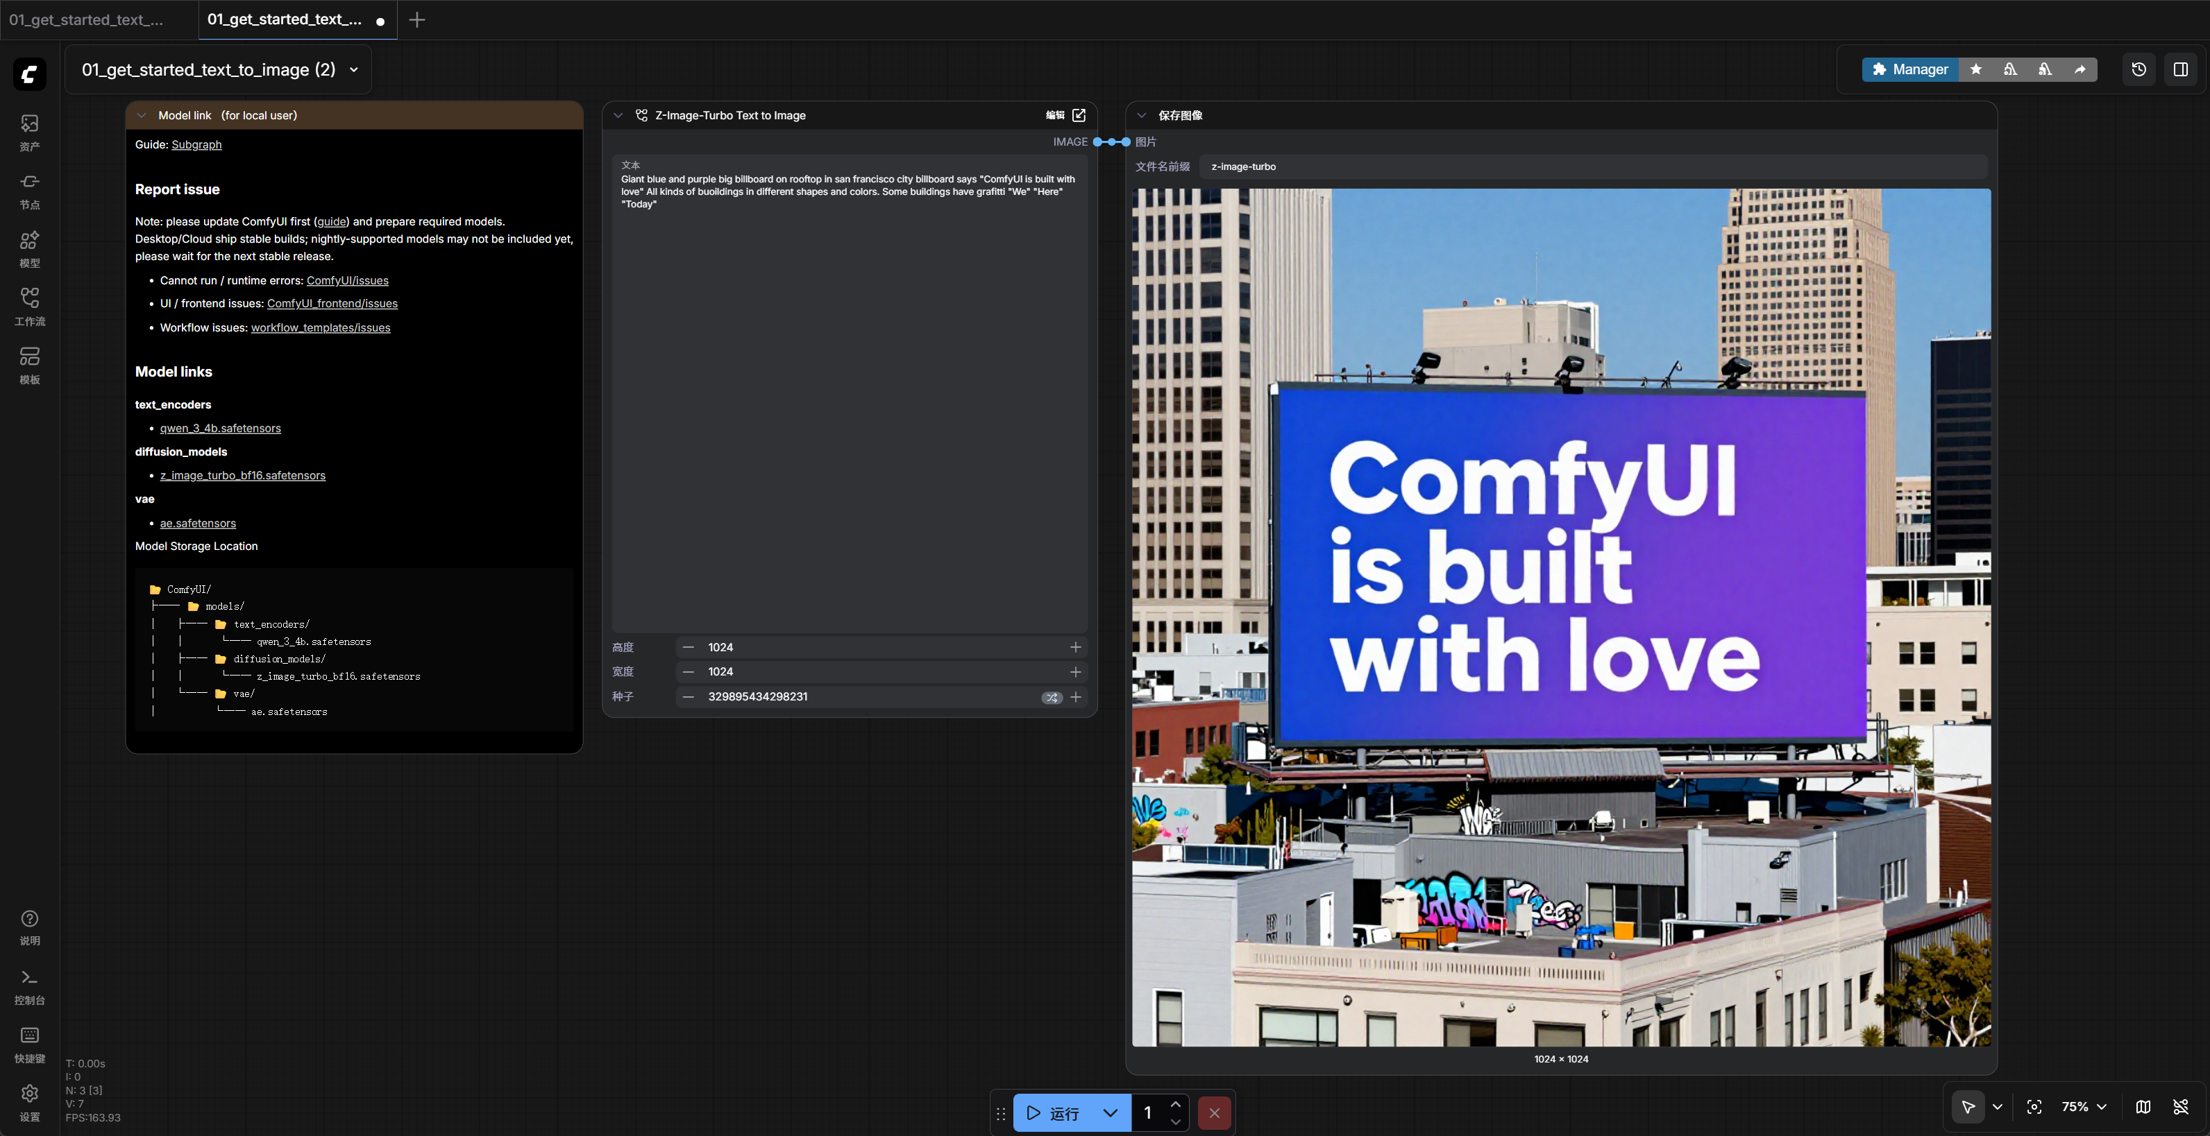Open the queue history clock icon

2138,69
